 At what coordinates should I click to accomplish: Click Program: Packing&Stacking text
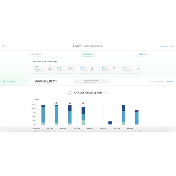(x=45, y=83)
